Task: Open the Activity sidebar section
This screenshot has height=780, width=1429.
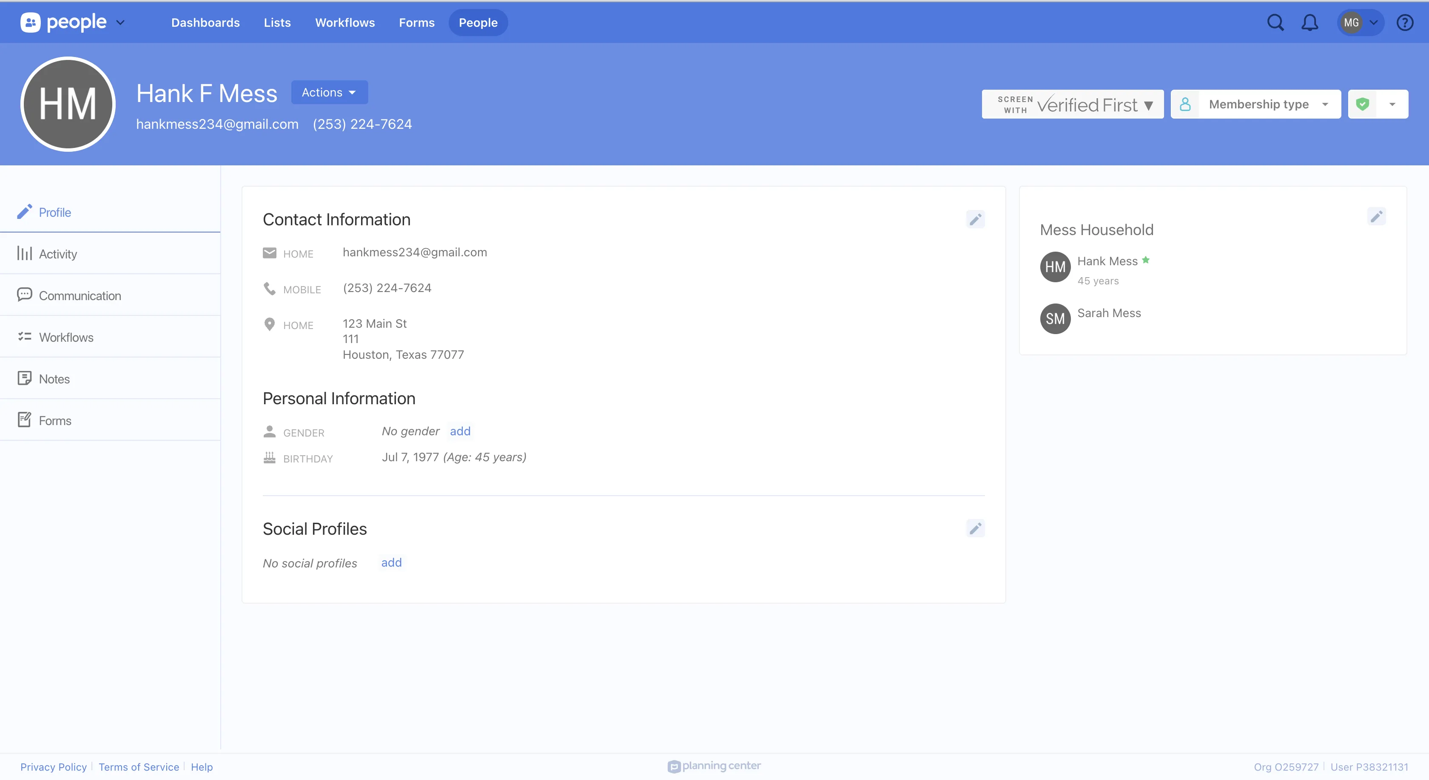Action: (x=58, y=253)
